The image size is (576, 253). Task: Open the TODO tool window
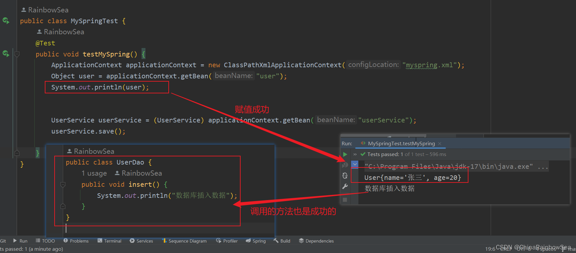pos(45,241)
